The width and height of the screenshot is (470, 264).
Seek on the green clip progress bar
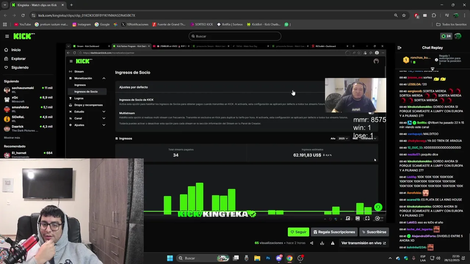(x=265, y=212)
